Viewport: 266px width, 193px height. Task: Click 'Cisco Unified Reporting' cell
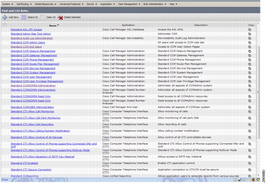coord(117,176)
